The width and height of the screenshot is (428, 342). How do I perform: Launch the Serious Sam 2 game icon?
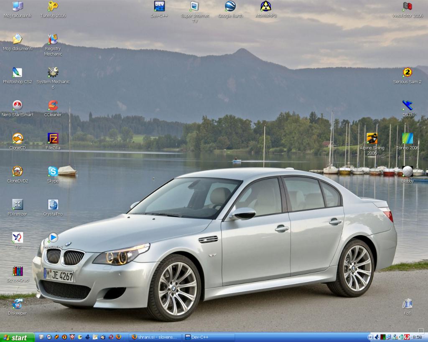(x=407, y=76)
